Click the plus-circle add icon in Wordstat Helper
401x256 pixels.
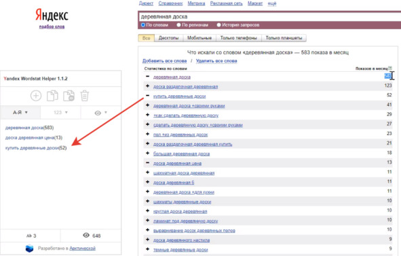36,96
